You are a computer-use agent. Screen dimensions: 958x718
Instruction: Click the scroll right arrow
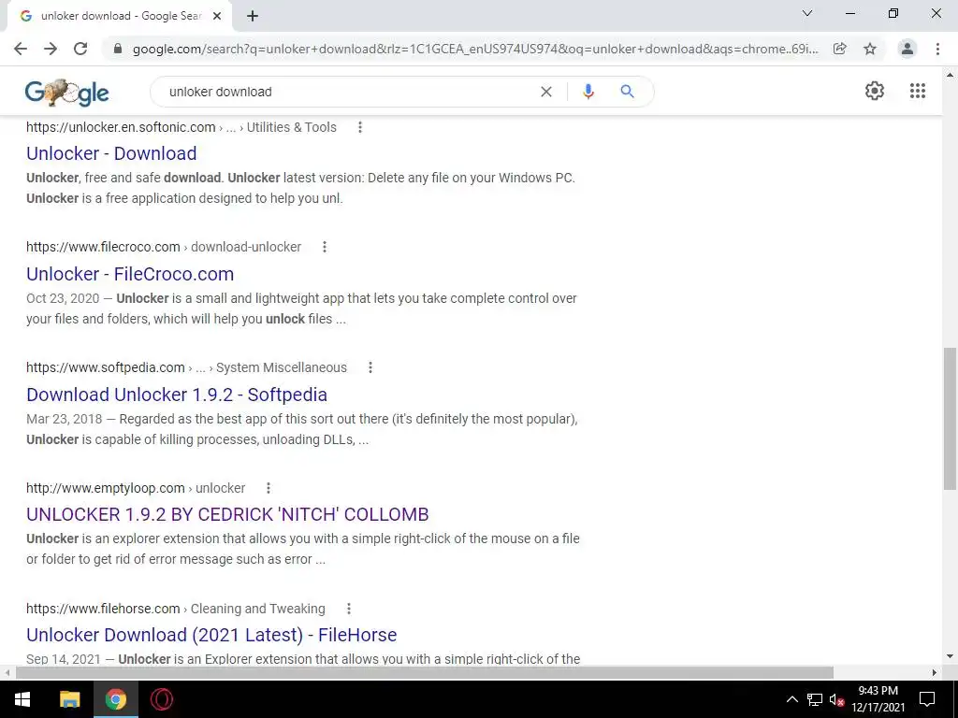tap(935, 672)
